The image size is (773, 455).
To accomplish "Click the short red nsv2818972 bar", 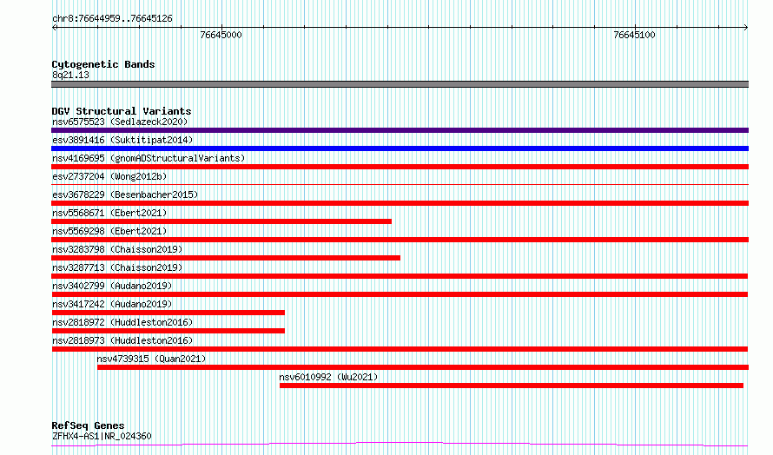I will 168,331.
